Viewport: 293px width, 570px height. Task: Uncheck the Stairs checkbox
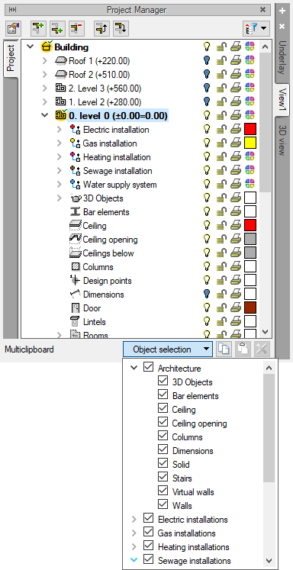point(163,478)
